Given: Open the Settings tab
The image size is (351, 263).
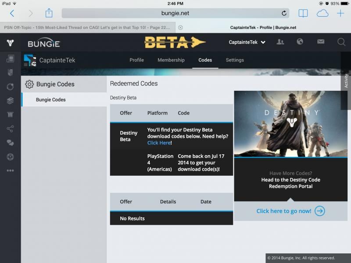Looking at the screenshot, I should click(235, 60).
